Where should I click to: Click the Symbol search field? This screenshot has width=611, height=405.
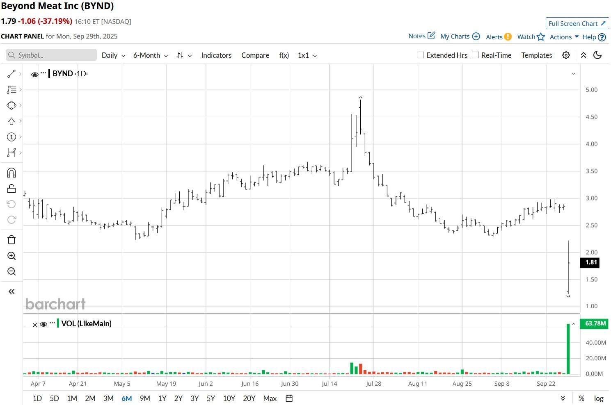click(x=51, y=55)
